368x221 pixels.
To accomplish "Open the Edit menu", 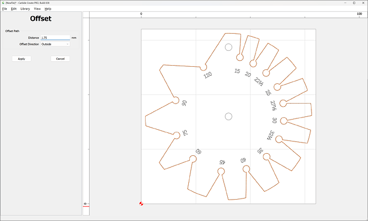I will tap(13, 9).
